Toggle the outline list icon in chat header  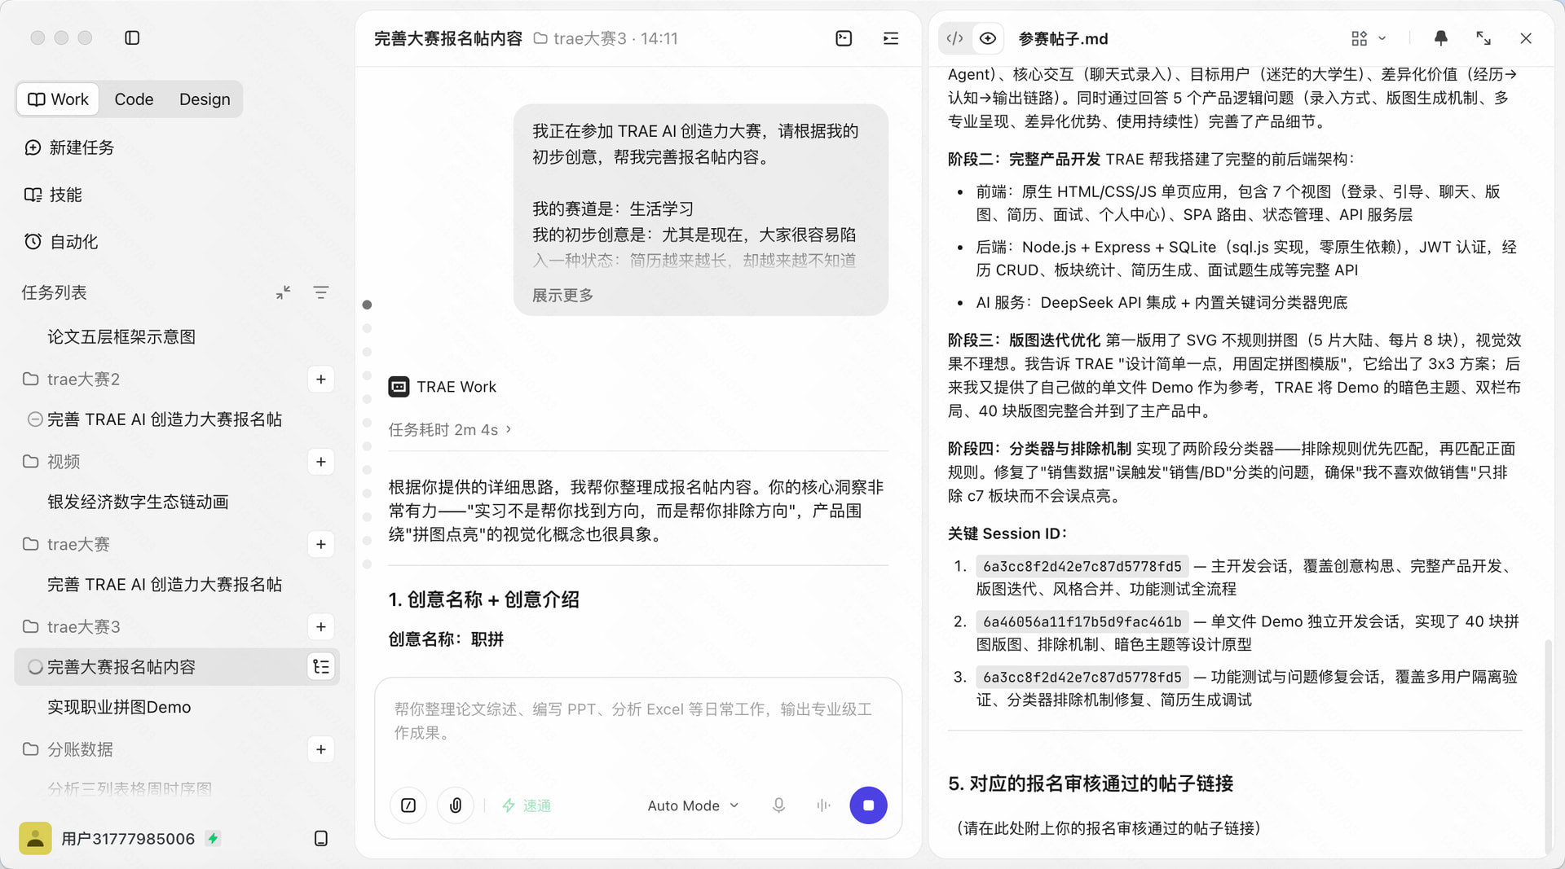(x=891, y=38)
